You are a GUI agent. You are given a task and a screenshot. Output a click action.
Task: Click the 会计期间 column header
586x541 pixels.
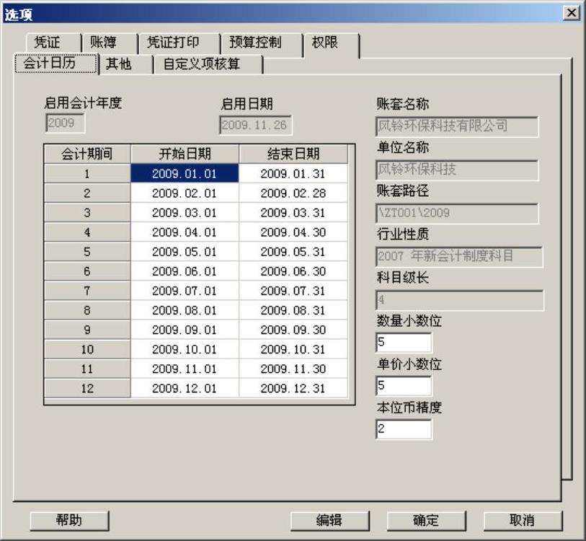point(87,154)
